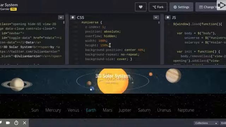Screen dimensions: 226x127
Task: Select Uranus in planet navigation
Action: (164, 110)
